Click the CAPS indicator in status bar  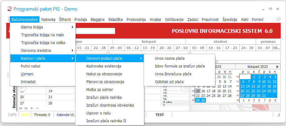pos(13,115)
